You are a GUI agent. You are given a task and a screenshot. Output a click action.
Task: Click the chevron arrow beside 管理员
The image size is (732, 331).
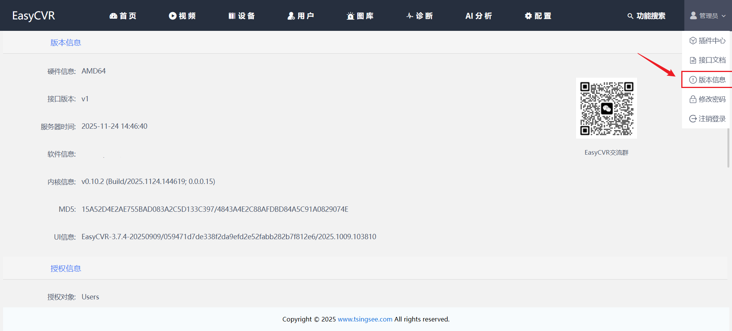(x=724, y=16)
